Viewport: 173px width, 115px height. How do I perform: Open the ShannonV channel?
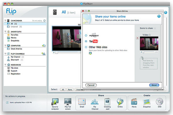15,60
